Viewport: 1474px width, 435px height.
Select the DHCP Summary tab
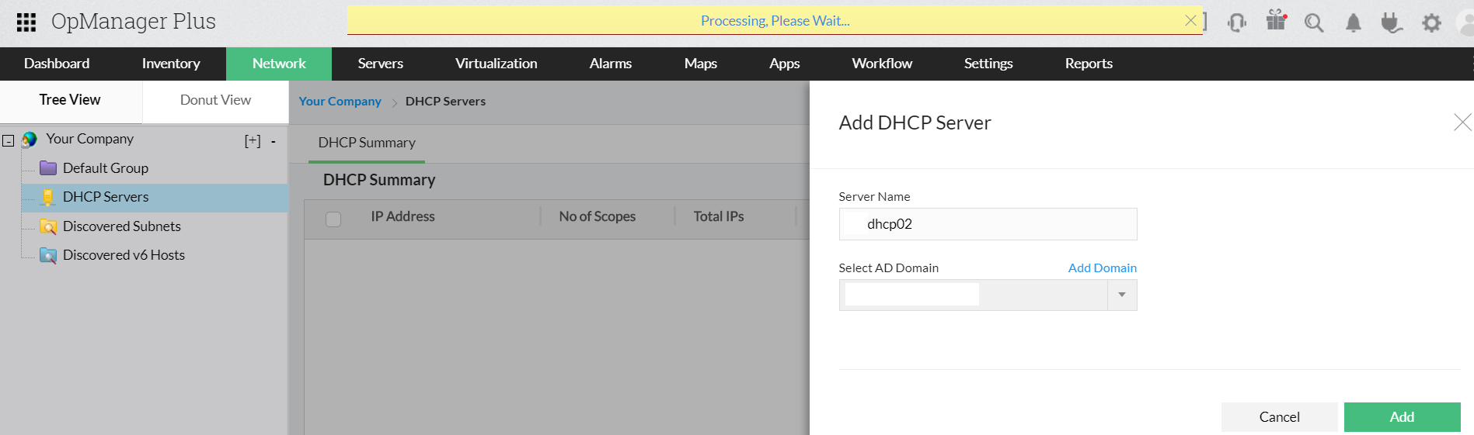pyautogui.click(x=367, y=143)
